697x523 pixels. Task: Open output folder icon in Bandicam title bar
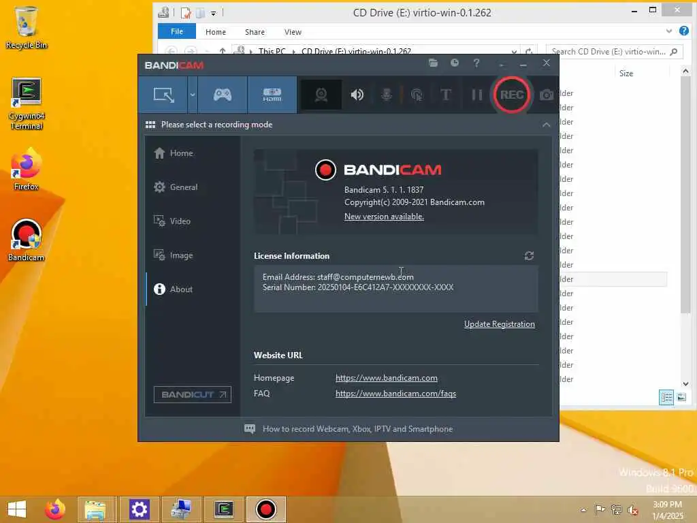point(433,63)
